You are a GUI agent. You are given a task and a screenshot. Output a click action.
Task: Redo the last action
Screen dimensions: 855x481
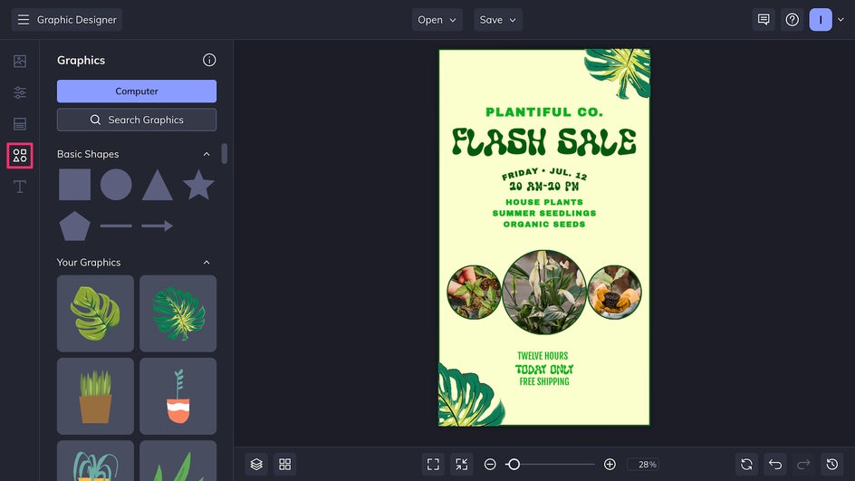[803, 464]
